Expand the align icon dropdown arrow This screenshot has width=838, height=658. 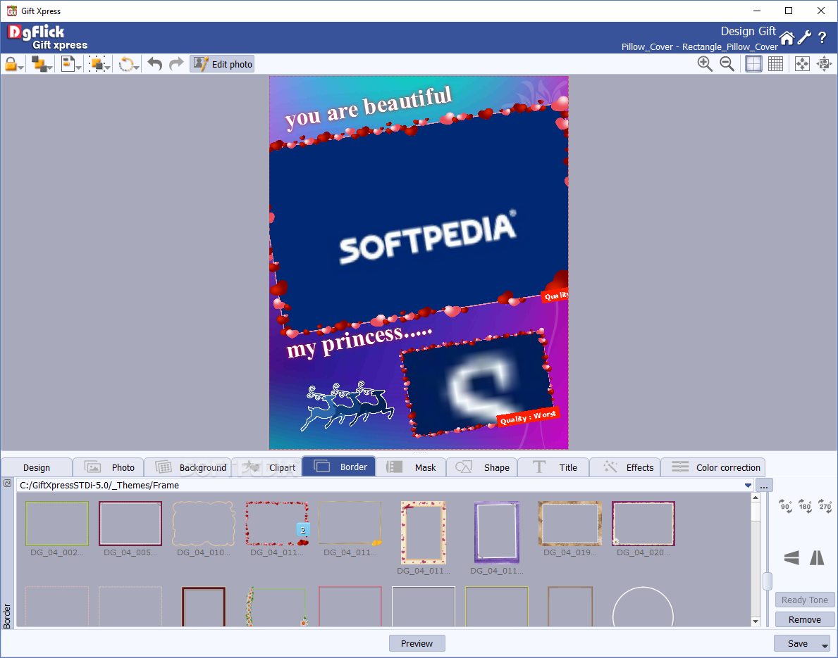tap(78, 68)
